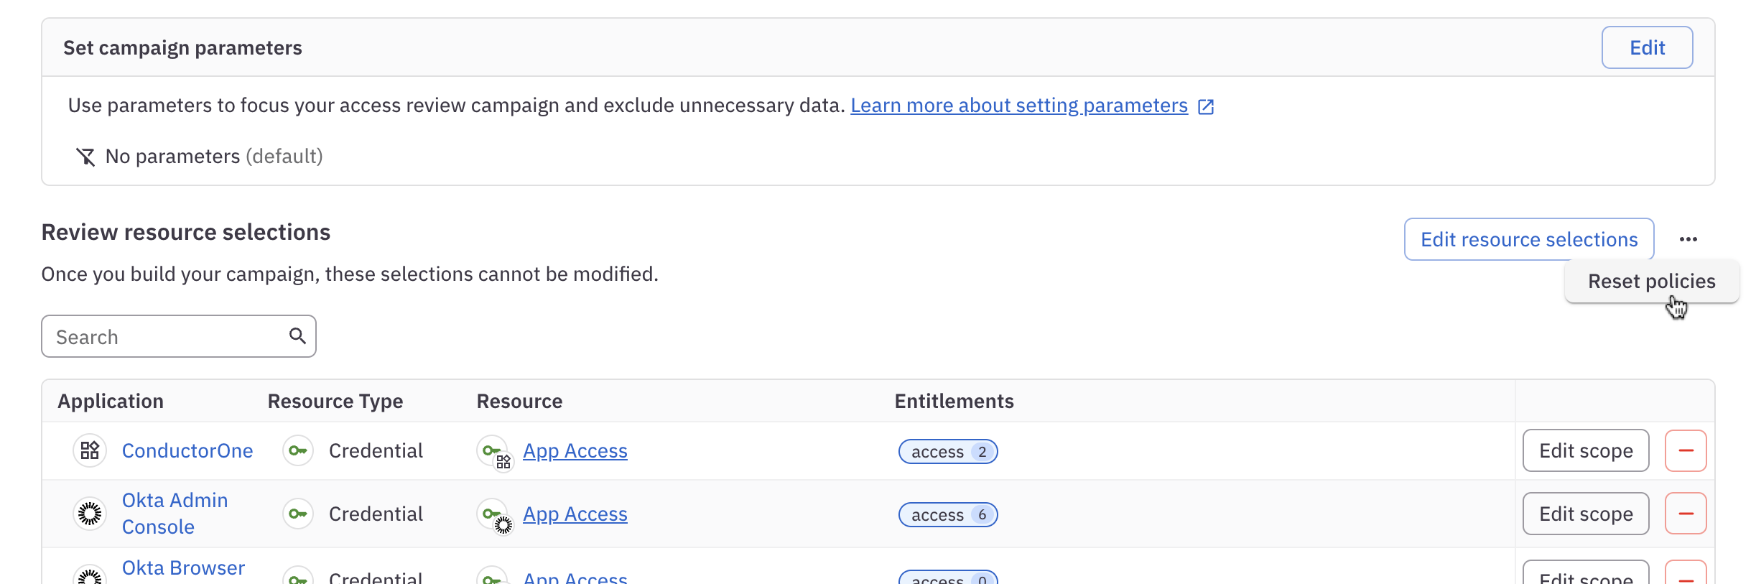Click App Access resource icon in ConductorOne row
The height and width of the screenshot is (584, 1756).
pyautogui.click(x=494, y=452)
